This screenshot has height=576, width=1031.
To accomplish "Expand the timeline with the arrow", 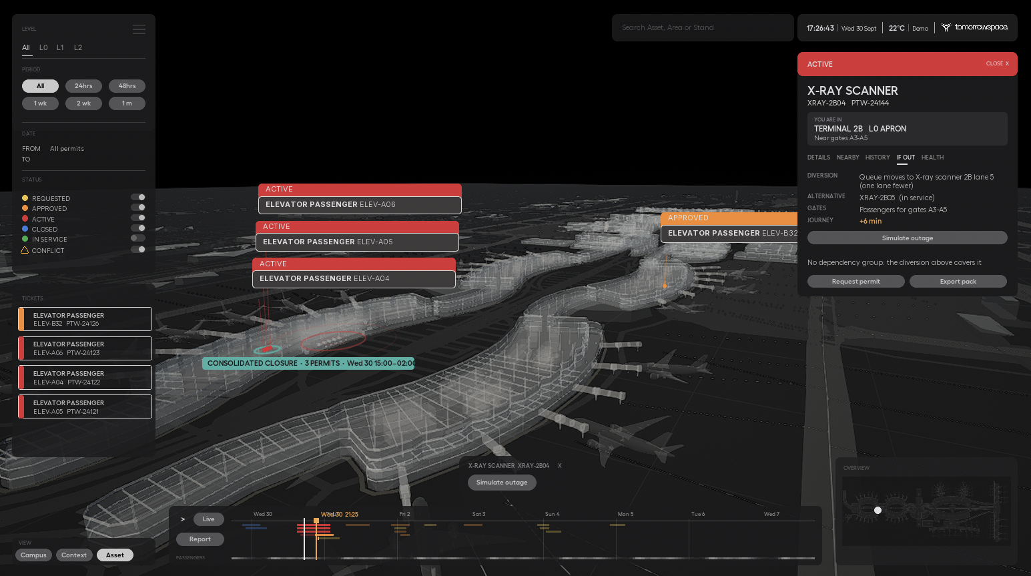I will click(183, 519).
